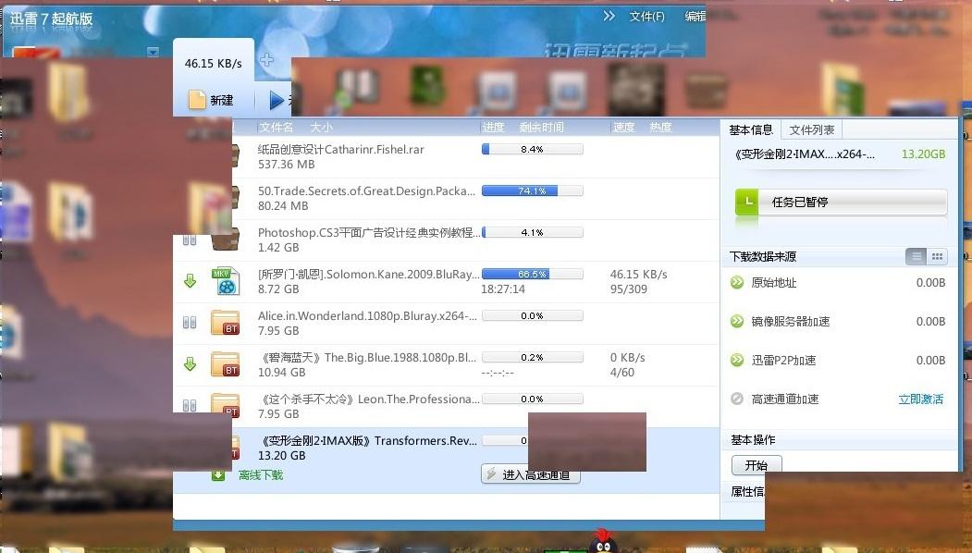Image resolution: width=972 pixels, height=553 pixels.
Task: Sort by the 文件名 column header
Action: coord(277,127)
